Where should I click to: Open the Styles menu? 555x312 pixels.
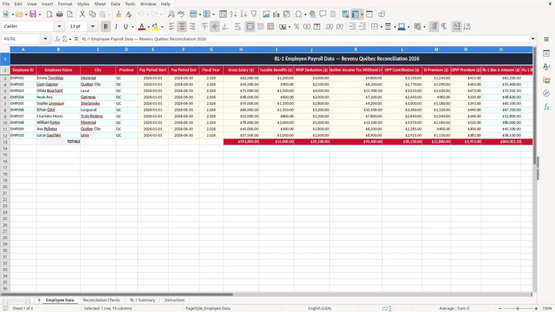[83, 4]
